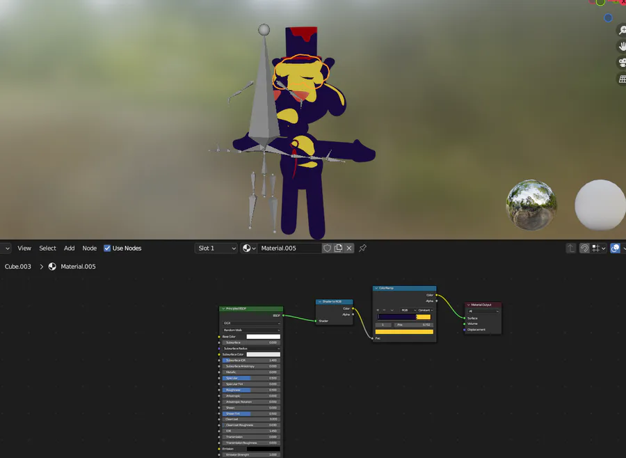Switch perspective/orthographic with the grid icon
626x458 pixels.
click(622, 79)
